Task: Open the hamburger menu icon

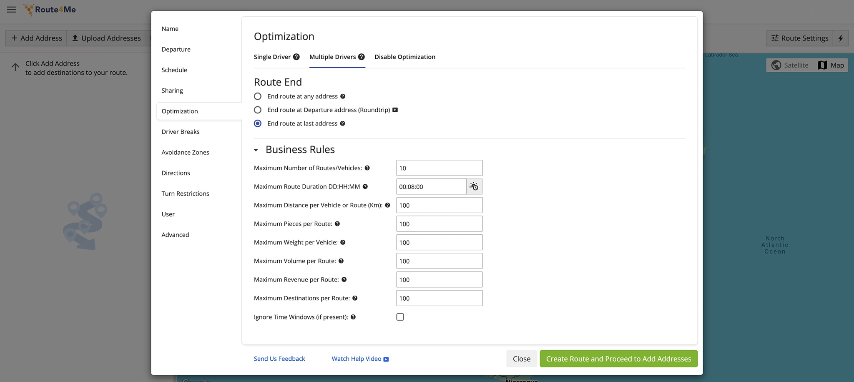Action: [x=11, y=9]
